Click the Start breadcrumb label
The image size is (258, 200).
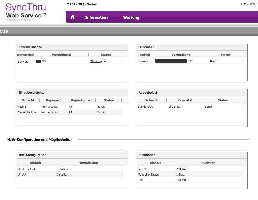point(4,31)
